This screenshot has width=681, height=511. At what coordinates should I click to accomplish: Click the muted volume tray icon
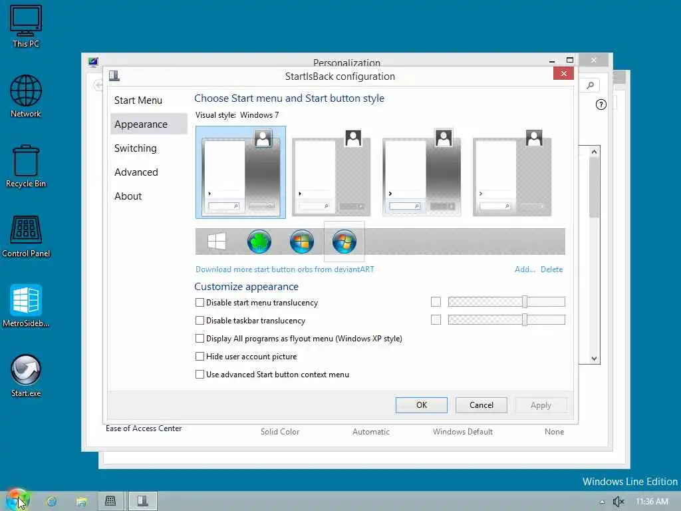(618, 502)
